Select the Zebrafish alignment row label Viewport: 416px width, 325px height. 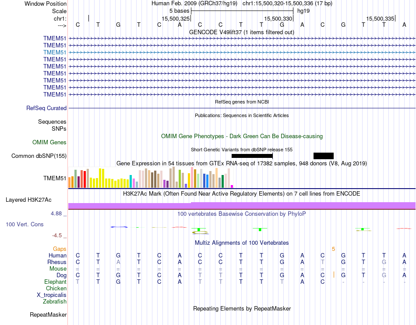(x=55, y=302)
